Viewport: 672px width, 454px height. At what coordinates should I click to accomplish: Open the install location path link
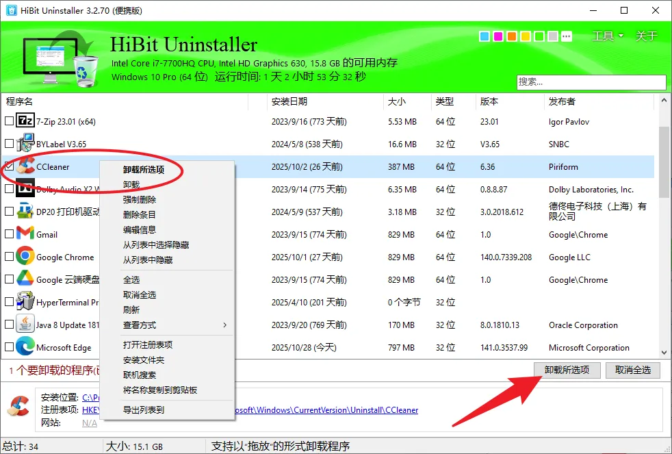90,397
